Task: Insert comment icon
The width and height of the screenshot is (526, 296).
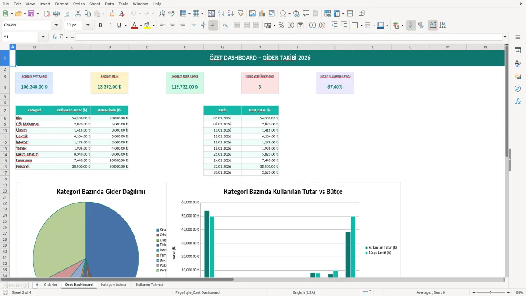Action: pyautogui.click(x=306, y=14)
